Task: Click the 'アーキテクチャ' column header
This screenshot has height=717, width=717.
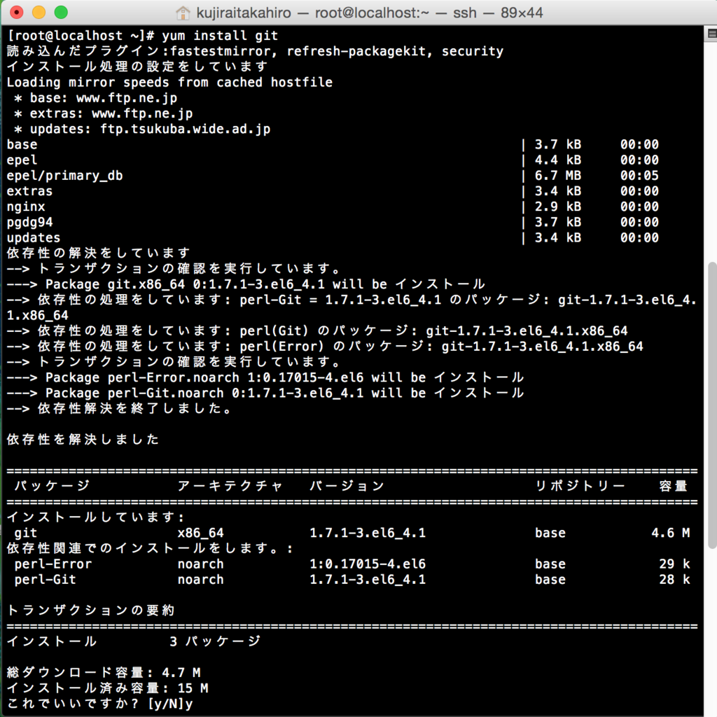Action: point(230,486)
